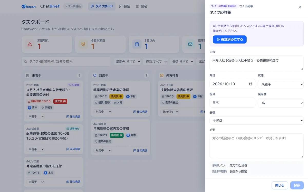Open the calendar picker in 期日 field

tap(251, 84)
